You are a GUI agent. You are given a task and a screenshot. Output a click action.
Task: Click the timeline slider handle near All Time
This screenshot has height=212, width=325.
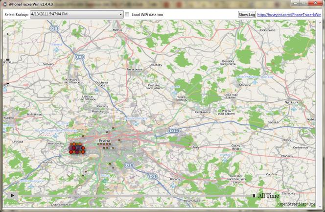pyautogui.click(x=254, y=195)
